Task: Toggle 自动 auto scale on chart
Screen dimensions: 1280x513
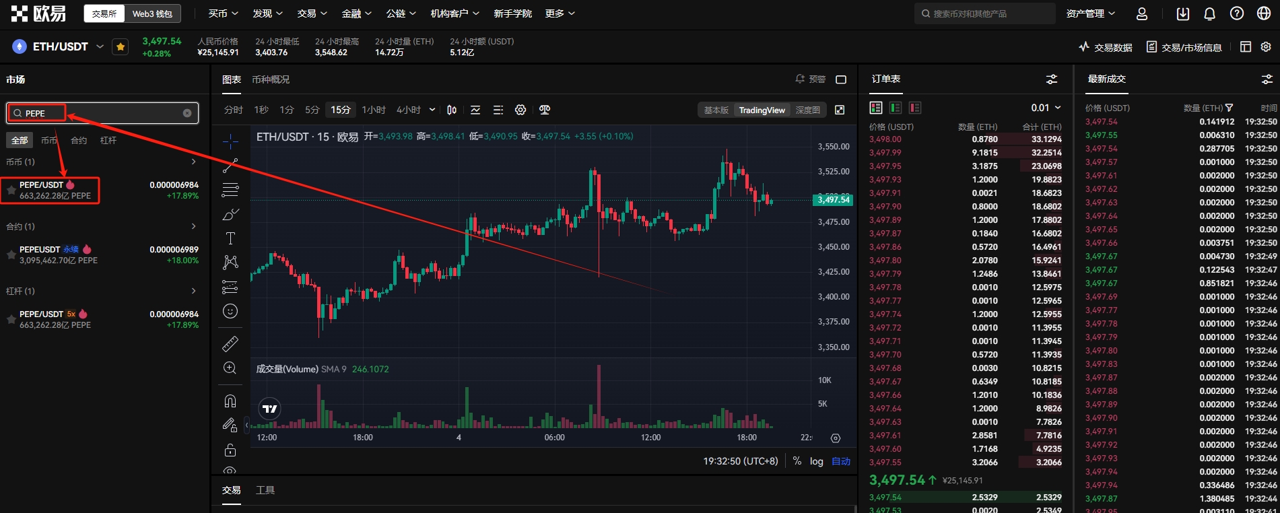Action: tap(841, 461)
